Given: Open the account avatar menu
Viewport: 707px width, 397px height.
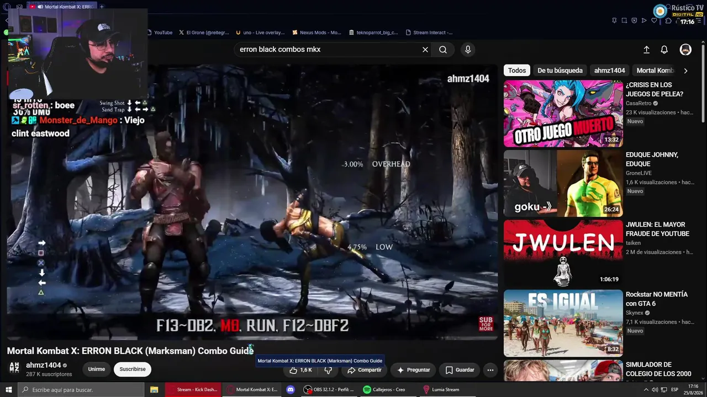Looking at the screenshot, I should (685, 50).
